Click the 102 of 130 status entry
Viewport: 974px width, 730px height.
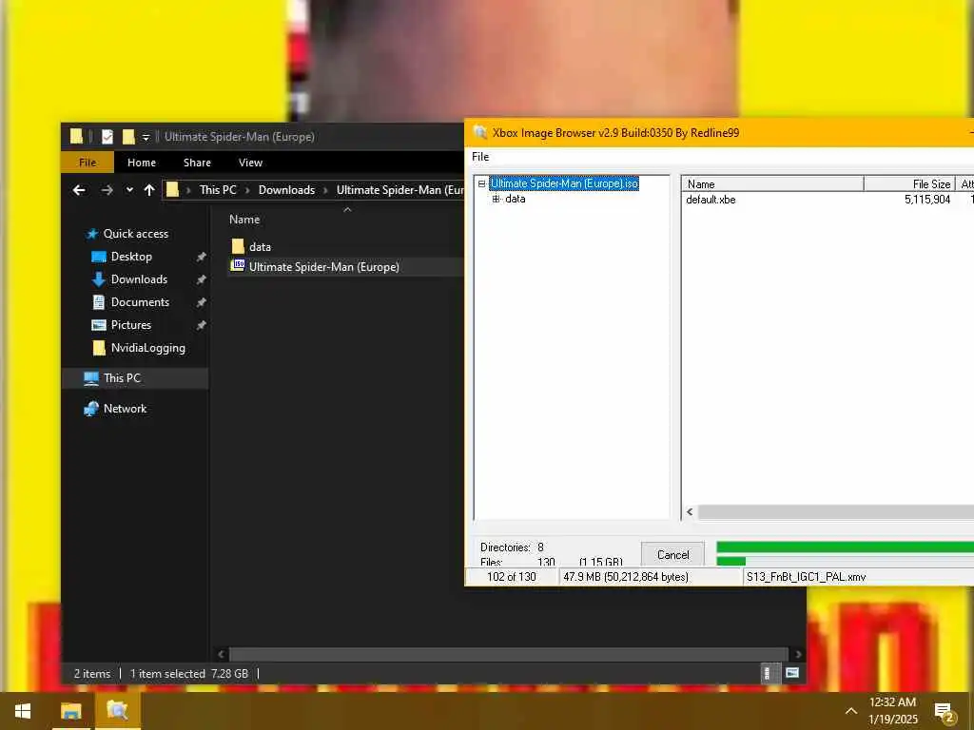511,577
